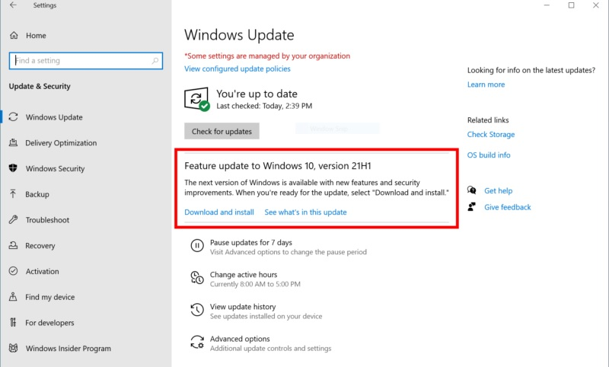609x367 pixels.
Task: Click the up-to-date status icon
Action: 197,99
